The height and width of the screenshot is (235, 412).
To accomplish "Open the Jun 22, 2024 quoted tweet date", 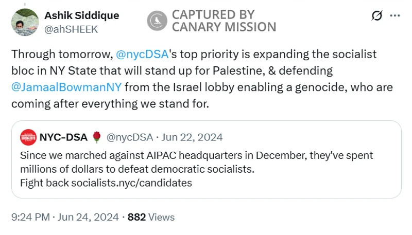I will (192, 137).
